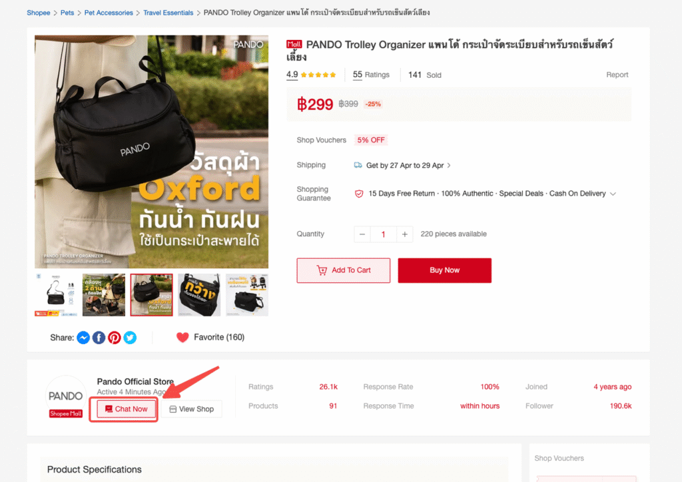Image resolution: width=682 pixels, height=482 pixels.
Task: Open Travel Essentials breadcrumb category
Action: (x=169, y=13)
